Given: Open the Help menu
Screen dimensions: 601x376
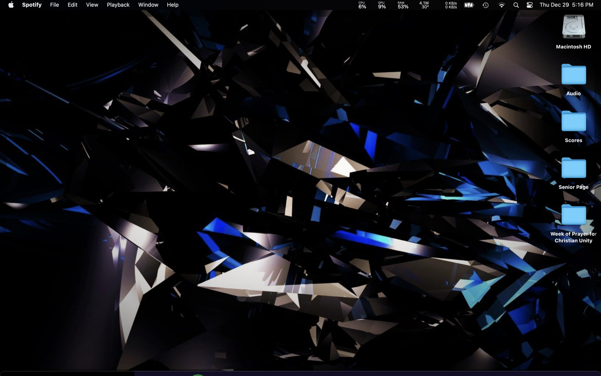Looking at the screenshot, I should click(172, 5).
